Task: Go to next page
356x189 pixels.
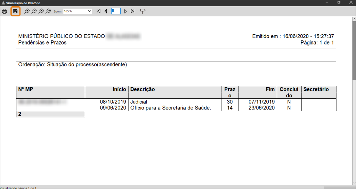Action: pyautogui.click(x=126, y=11)
